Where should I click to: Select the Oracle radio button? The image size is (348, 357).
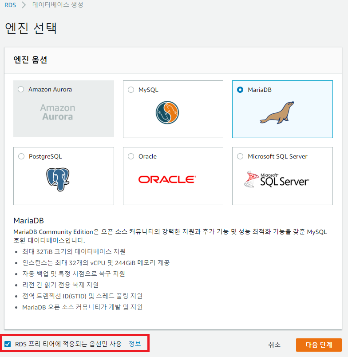pos(131,156)
